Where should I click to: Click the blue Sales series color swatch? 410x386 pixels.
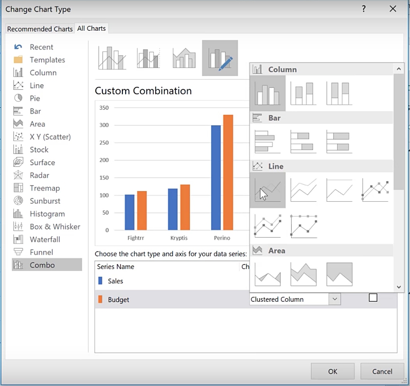point(100,281)
